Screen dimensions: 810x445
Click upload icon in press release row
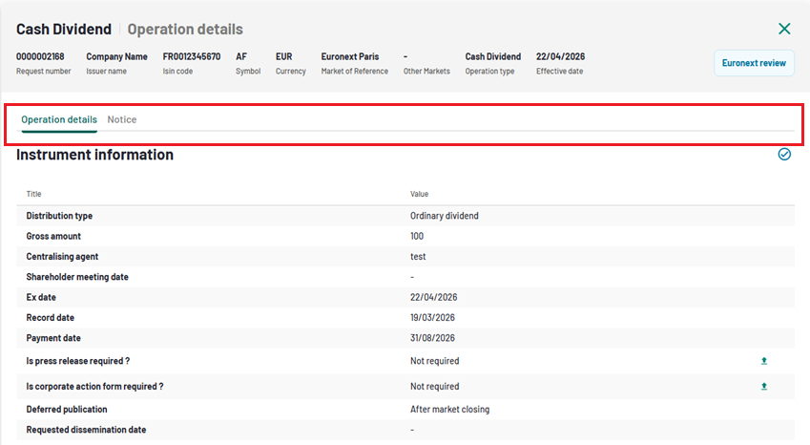763,361
